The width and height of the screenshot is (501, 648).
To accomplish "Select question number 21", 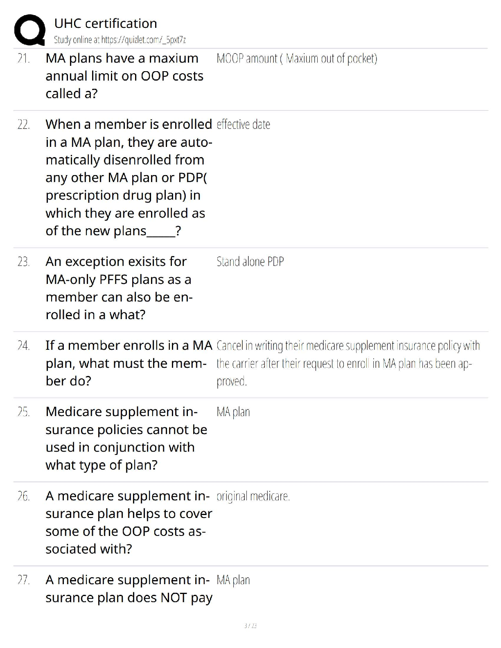I will (x=23, y=59).
